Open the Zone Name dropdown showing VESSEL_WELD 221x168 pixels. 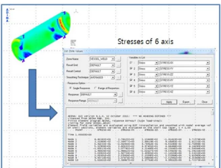tap(102, 59)
